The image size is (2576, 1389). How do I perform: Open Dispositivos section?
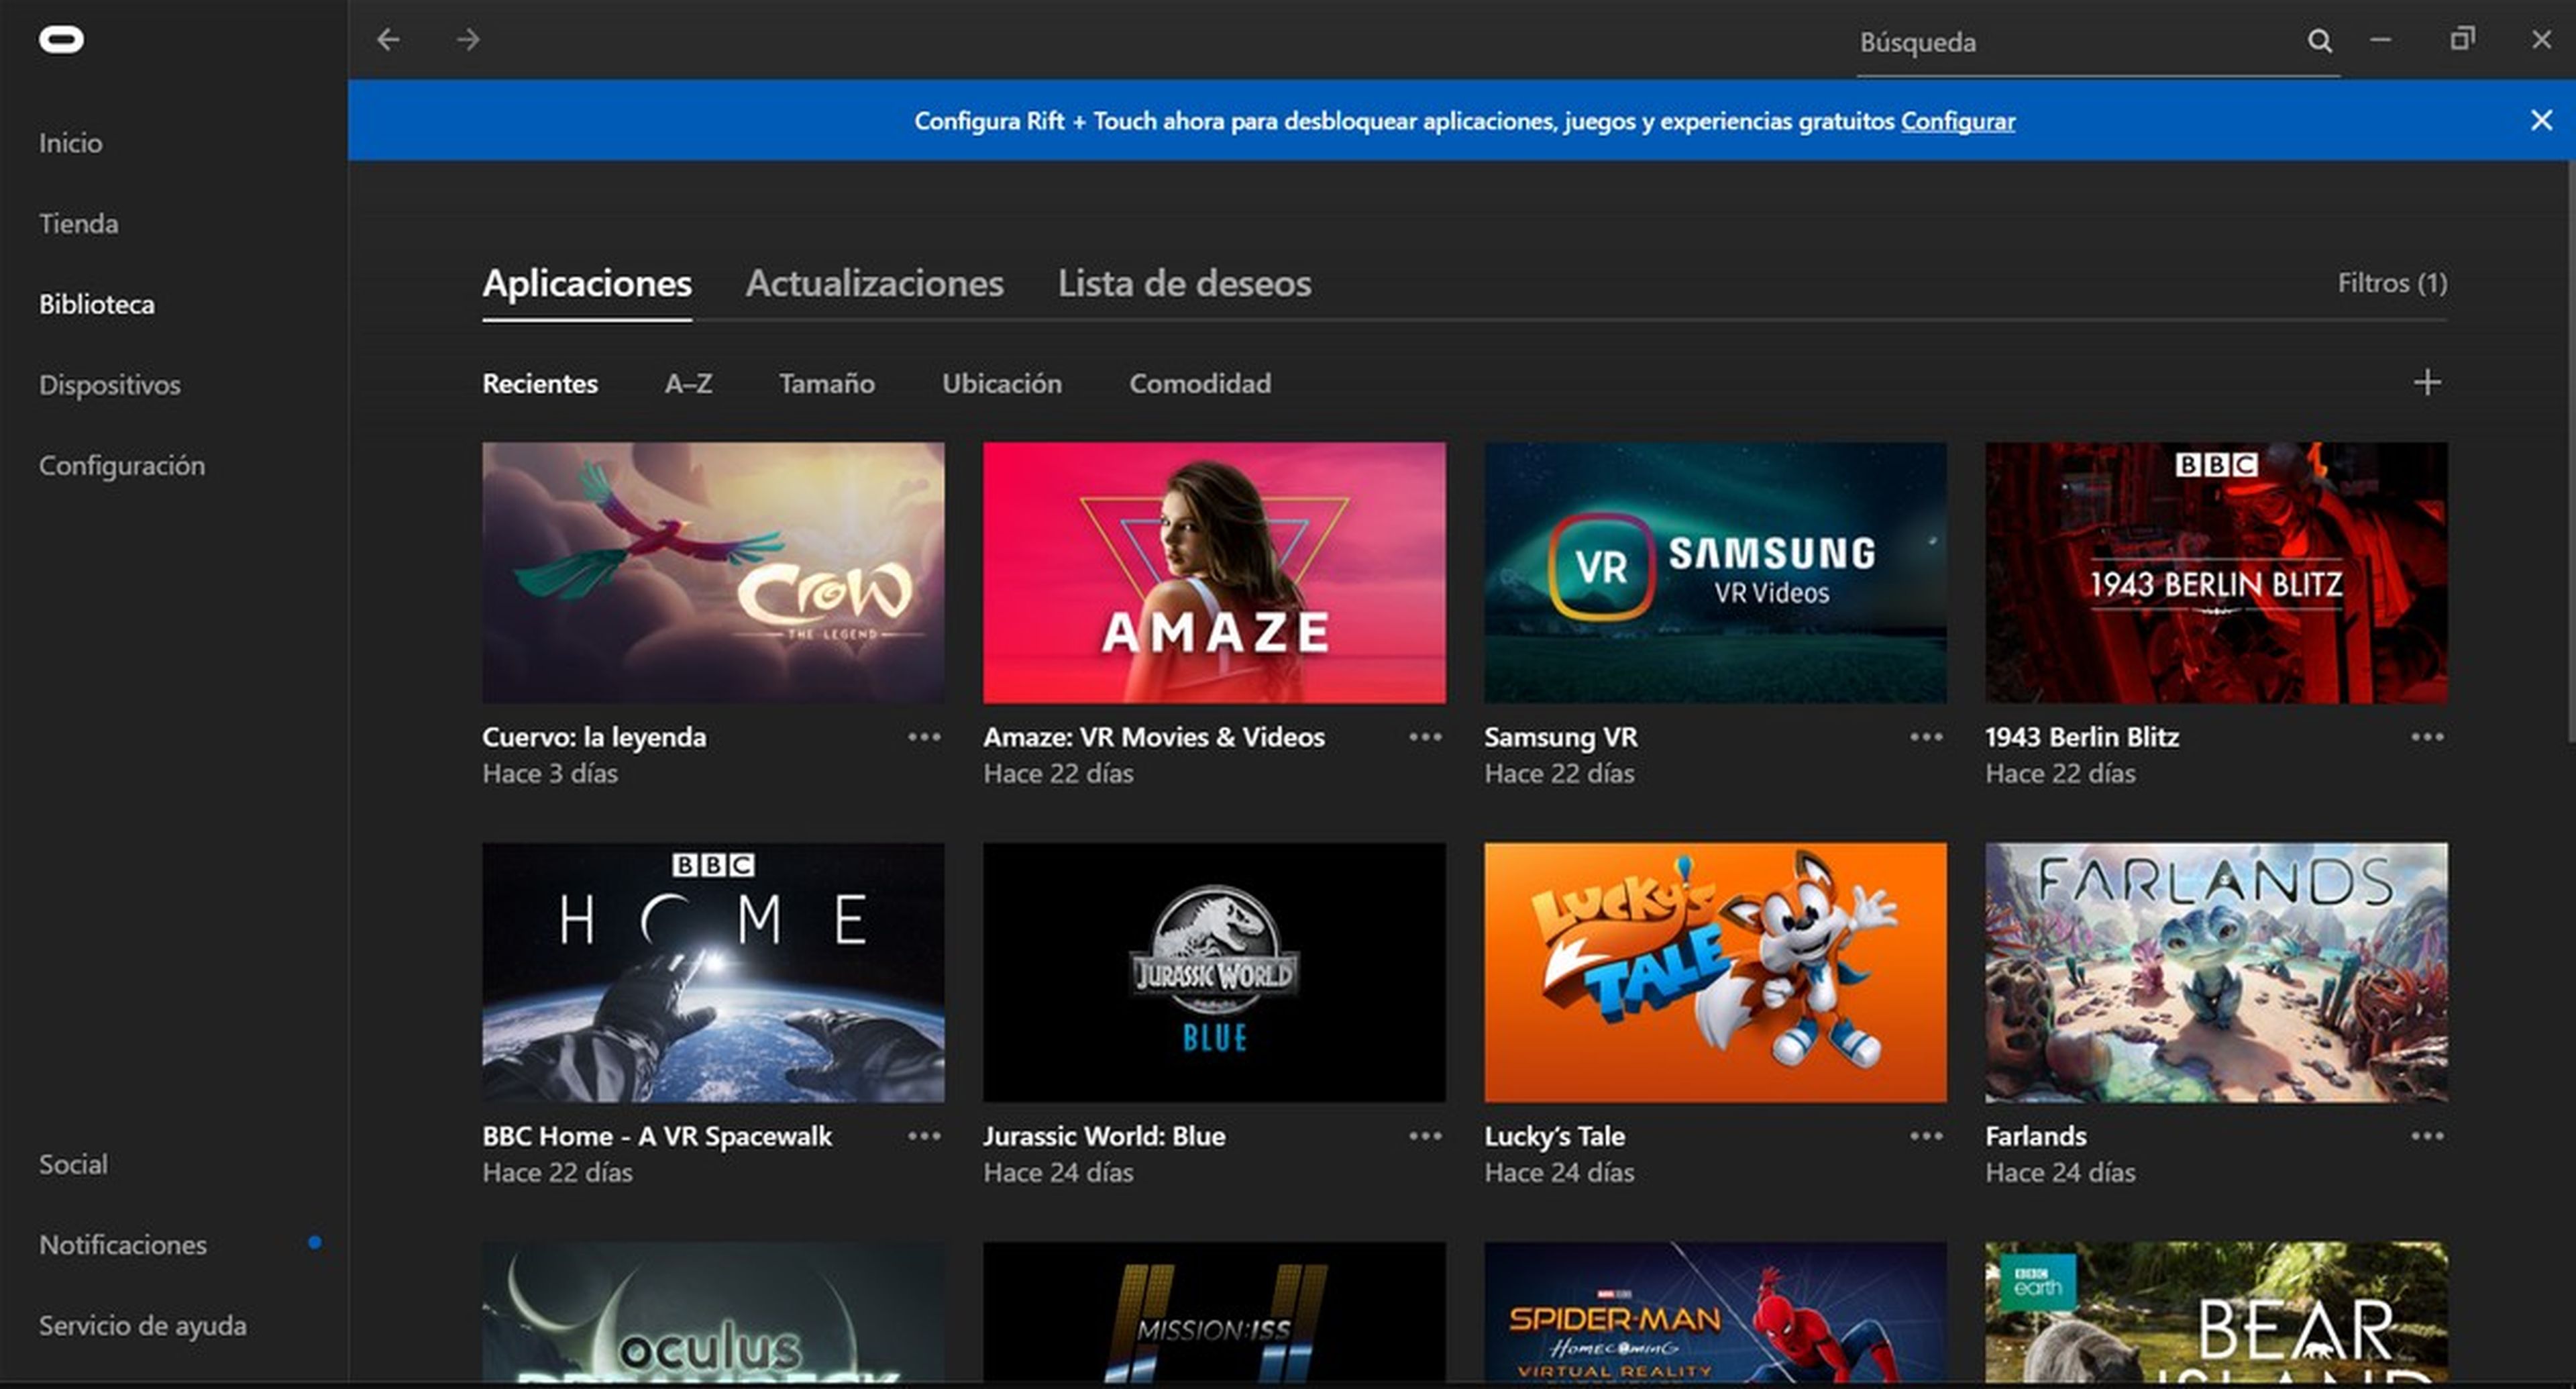coord(109,383)
